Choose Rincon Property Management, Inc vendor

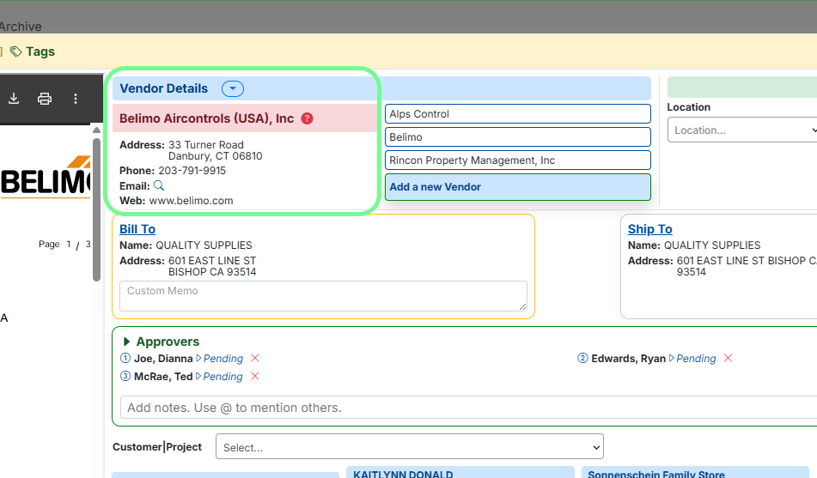pyautogui.click(x=517, y=160)
